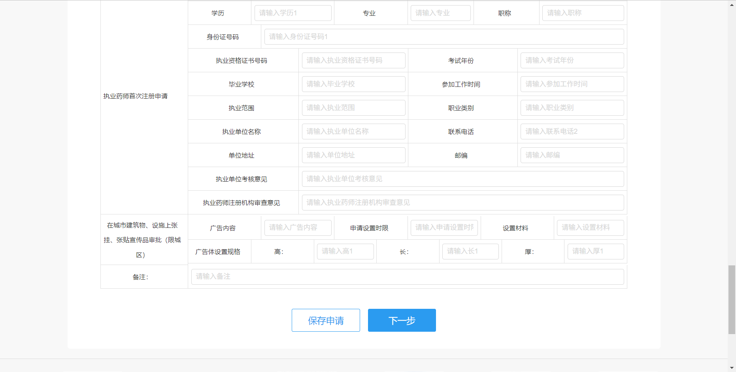This screenshot has height=372, width=736.
Task: Select the 执业资格证书号码 text box
Action: (x=353, y=60)
